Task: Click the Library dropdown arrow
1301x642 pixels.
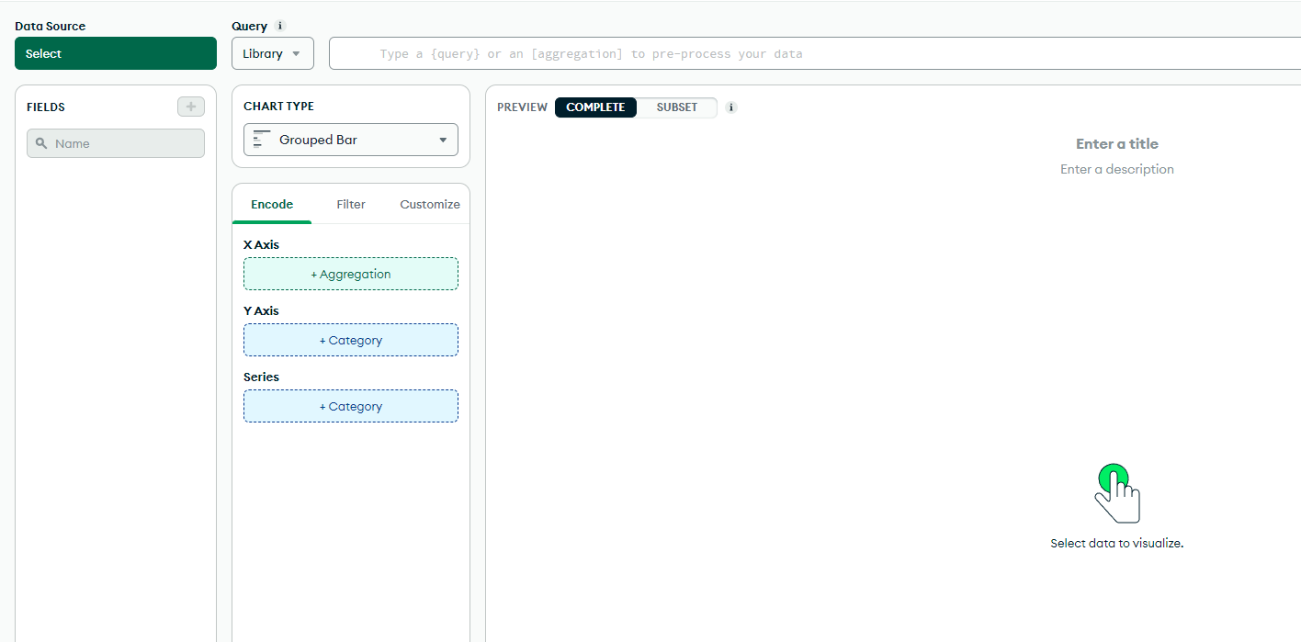Action: 296,53
